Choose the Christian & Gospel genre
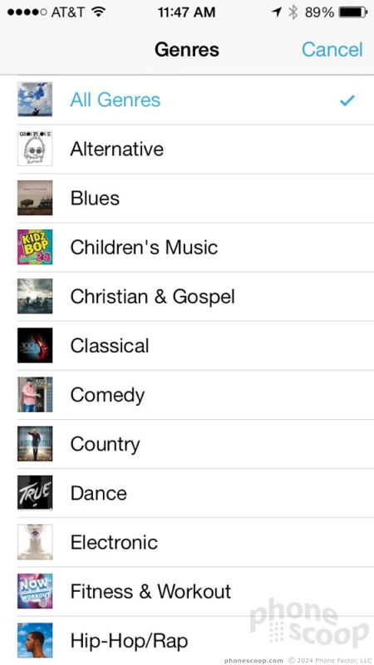 click(195, 297)
